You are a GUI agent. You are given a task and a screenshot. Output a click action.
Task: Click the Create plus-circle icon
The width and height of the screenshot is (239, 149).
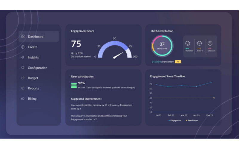tap(23, 47)
